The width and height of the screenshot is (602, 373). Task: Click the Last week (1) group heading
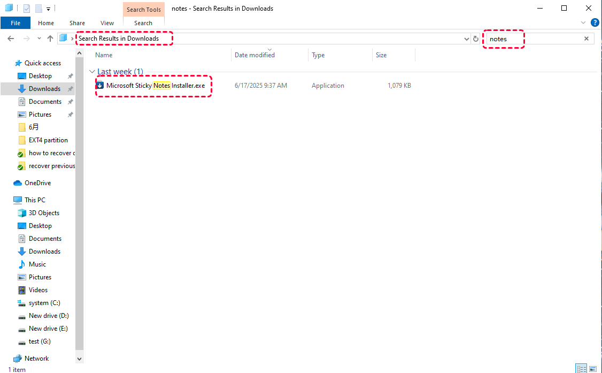point(120,72)
